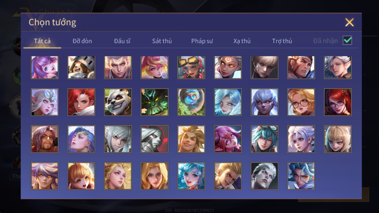Pick the goggles-wearing pilot girl hero
The width and height of the screenshot is (379, 213).
191,67
